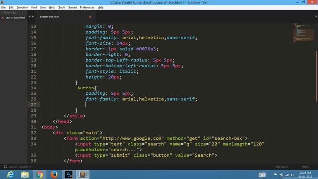The height and width of the screenshot is (179, 318).
Task: Open the Action Center flag icon
Action: (x=275, y=175)
